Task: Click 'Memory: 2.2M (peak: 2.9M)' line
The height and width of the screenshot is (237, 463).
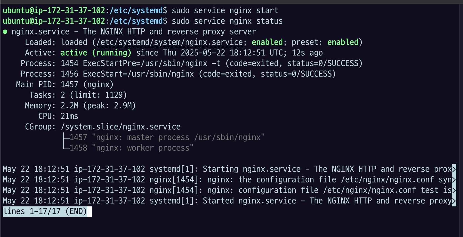Action: tap(80, 106)
